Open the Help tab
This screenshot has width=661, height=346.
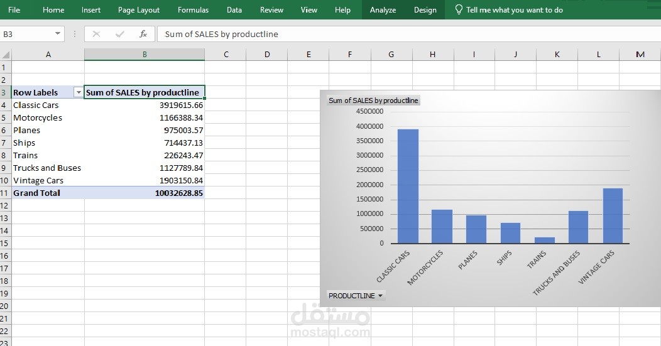coord(342,9)
